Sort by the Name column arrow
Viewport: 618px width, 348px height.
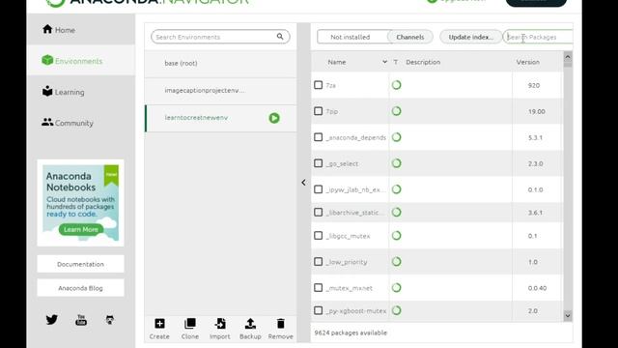[x=384, y=62]
